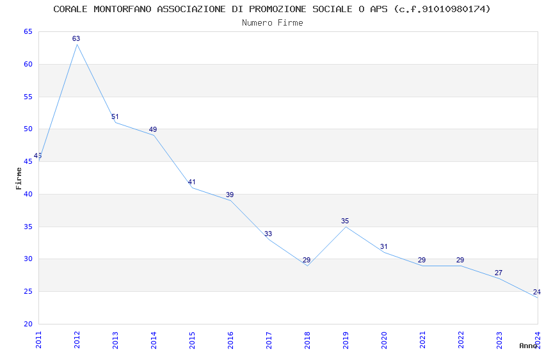Viewport: 544px width, 352px height.
Task: Click the Firme y-axis title
Action: pos(19,179)
